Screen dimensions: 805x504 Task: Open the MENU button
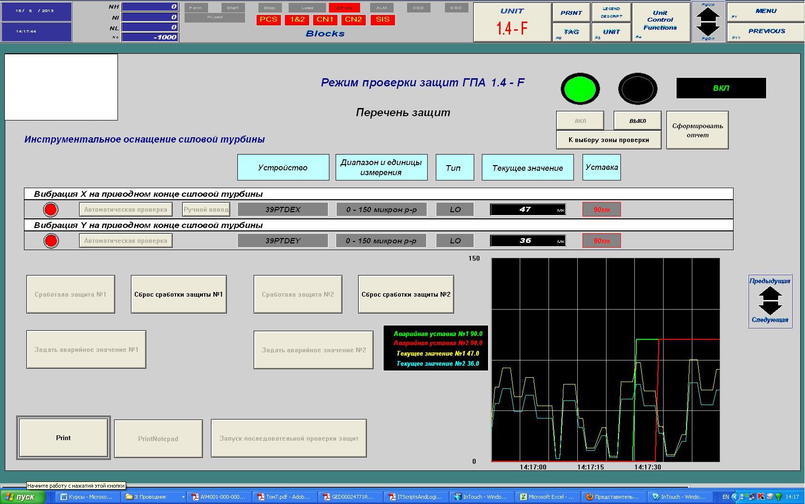coord(765,11)
